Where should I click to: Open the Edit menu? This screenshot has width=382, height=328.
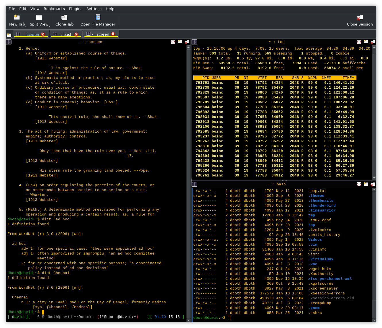pos(23,9)
